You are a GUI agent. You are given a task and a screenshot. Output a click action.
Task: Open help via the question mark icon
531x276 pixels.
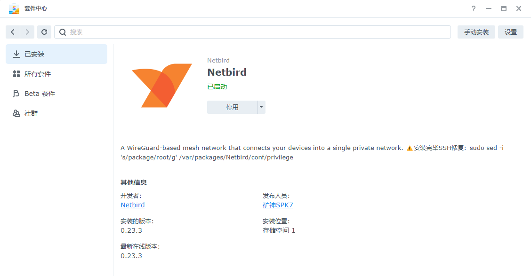(x=473, y=8)
